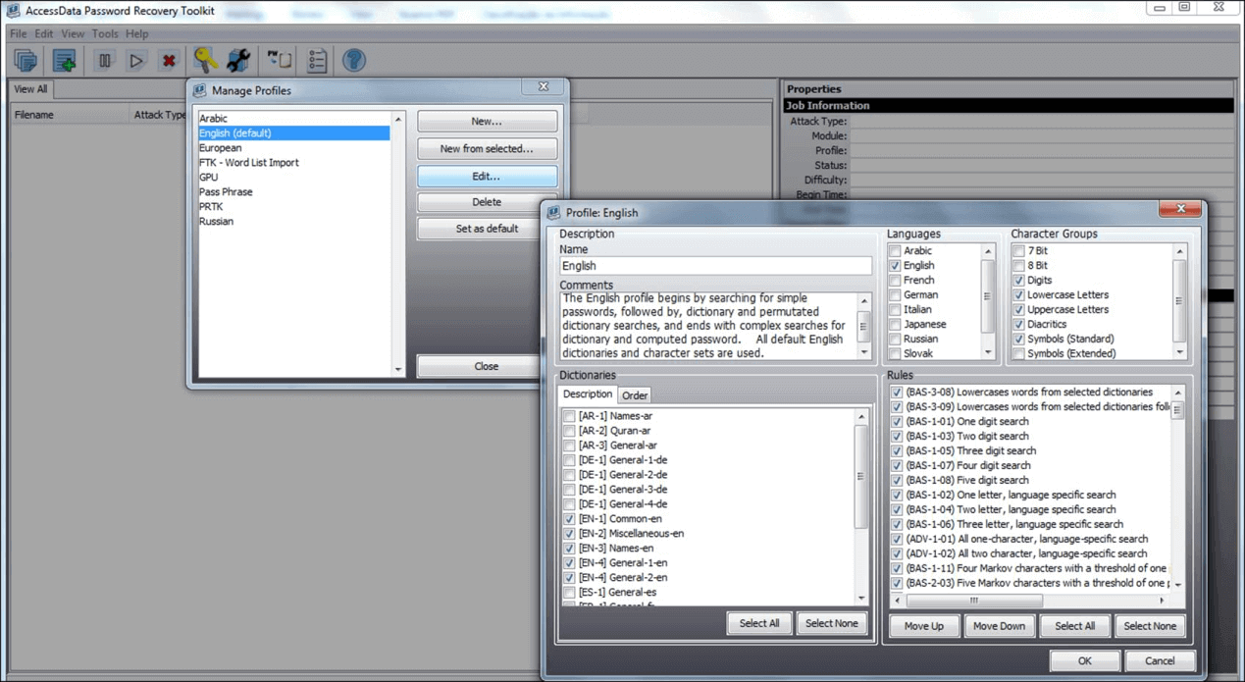Click the resume job play icon

136,61
